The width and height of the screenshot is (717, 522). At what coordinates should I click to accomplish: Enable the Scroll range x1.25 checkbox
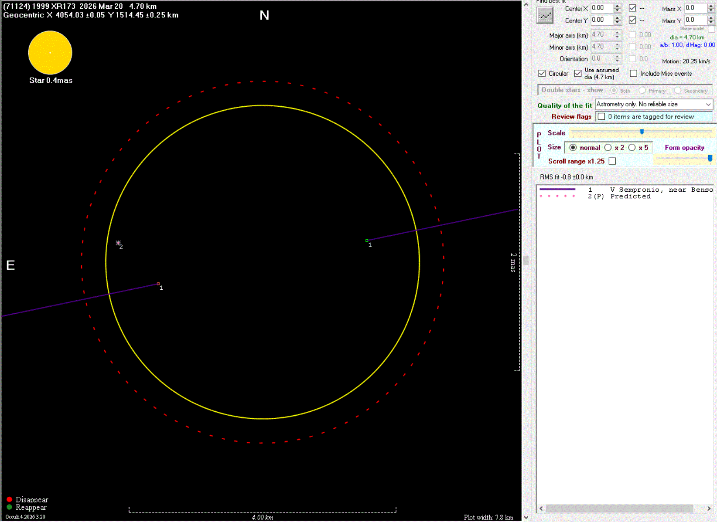(612, 161)
